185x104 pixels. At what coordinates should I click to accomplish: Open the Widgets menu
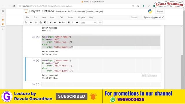81,17
